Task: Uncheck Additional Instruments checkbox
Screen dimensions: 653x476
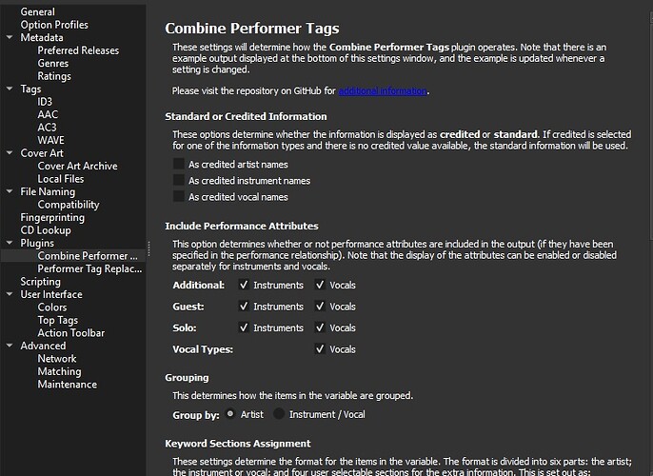Action: 245,285
